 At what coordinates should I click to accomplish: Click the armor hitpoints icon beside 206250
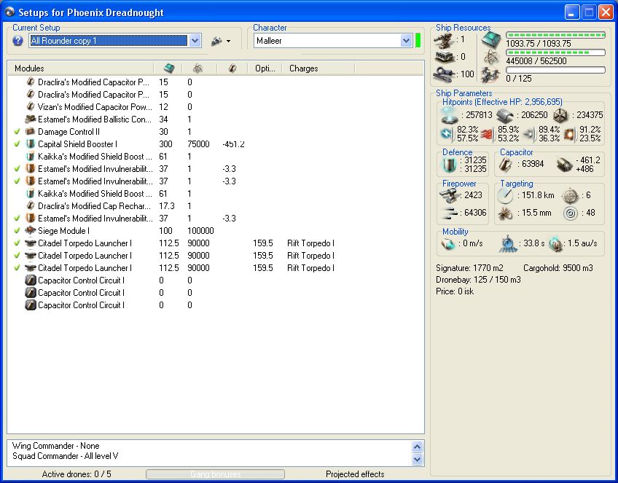point(504,115)
